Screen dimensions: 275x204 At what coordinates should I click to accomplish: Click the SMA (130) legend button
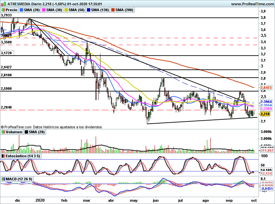(x=98, y=10)
